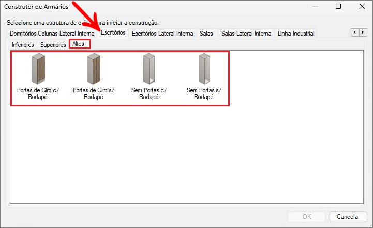Click the Escritórios tab
Image resolution: width=373 pixels, height=228 pixels.
click(x=113, y=33)
